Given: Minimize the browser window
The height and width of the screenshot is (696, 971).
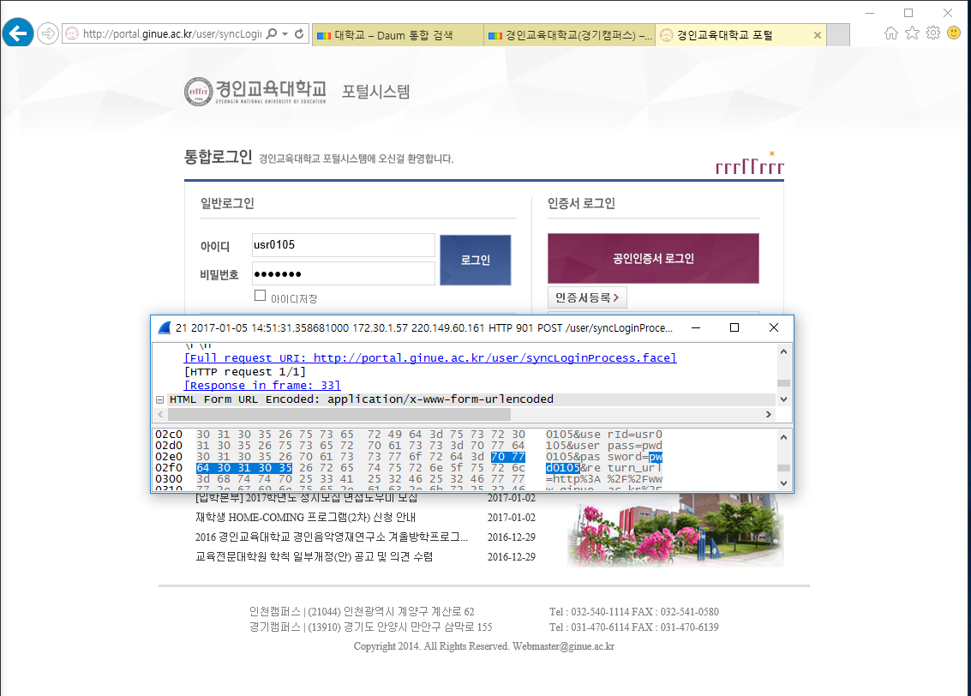Looking at the screenshot, I should point(869,13).
